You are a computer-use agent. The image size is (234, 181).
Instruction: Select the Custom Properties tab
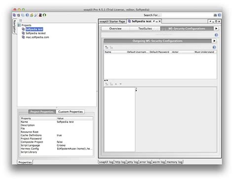71,112
